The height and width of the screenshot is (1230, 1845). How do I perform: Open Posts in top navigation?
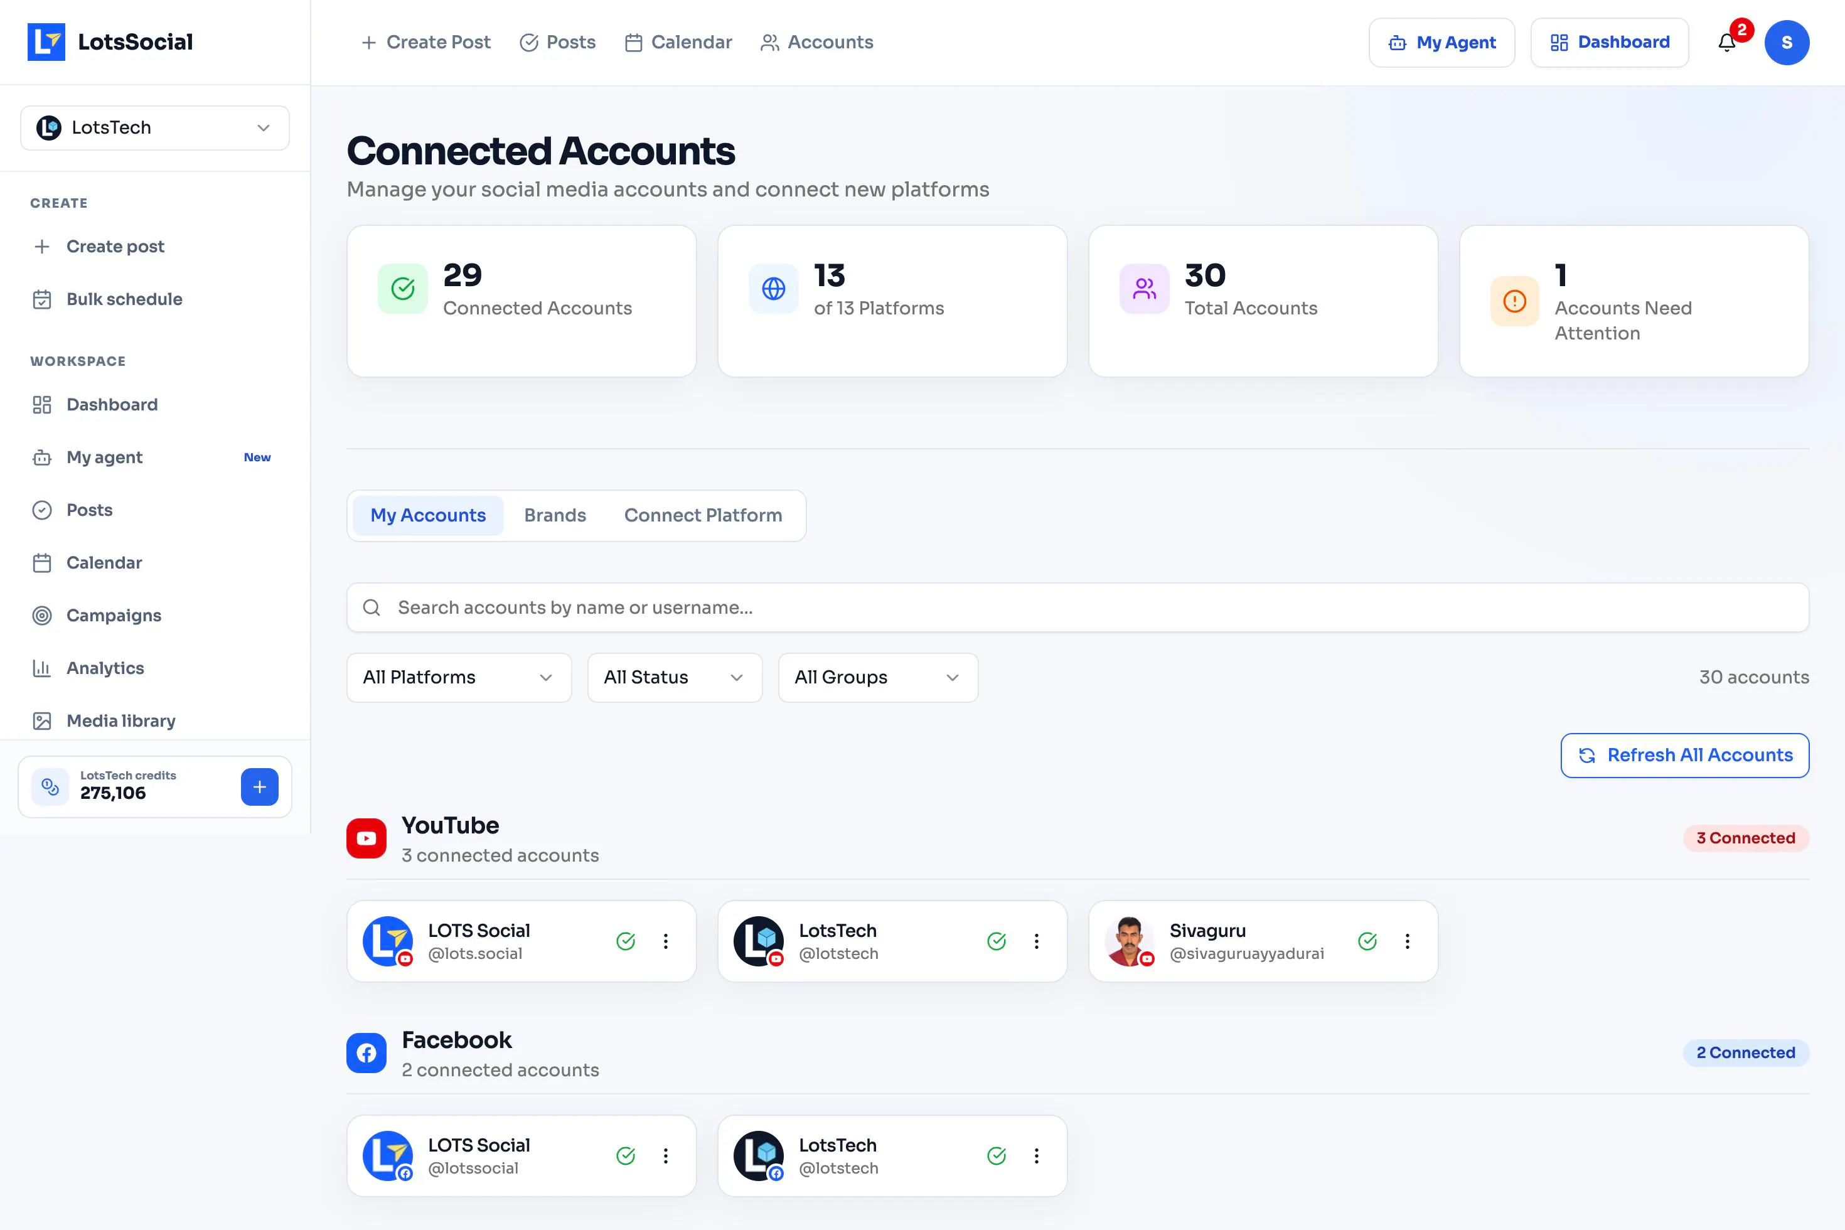point(558,43)
